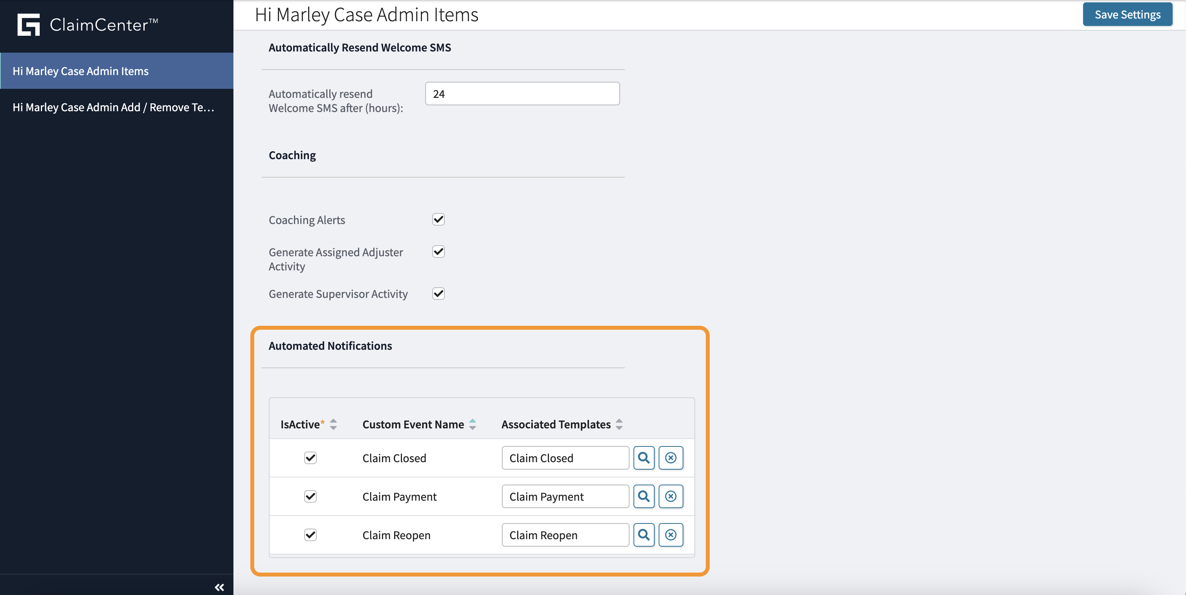Image resolution: width=1186 pixels, height=595 pixels.
Task: Sort by Custom Event Name column
Action: click(x=472, y=424)
